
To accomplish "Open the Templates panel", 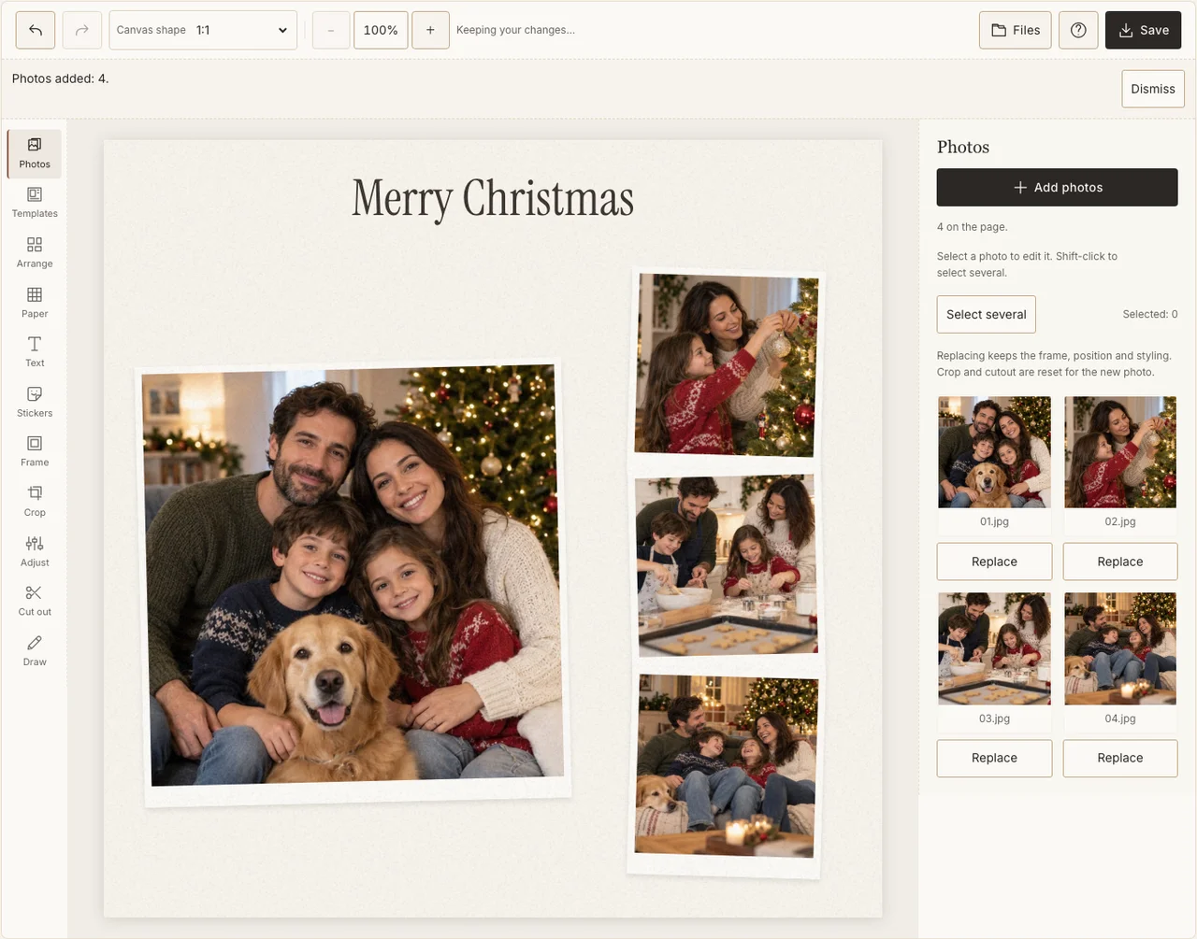I will [35, 203].
